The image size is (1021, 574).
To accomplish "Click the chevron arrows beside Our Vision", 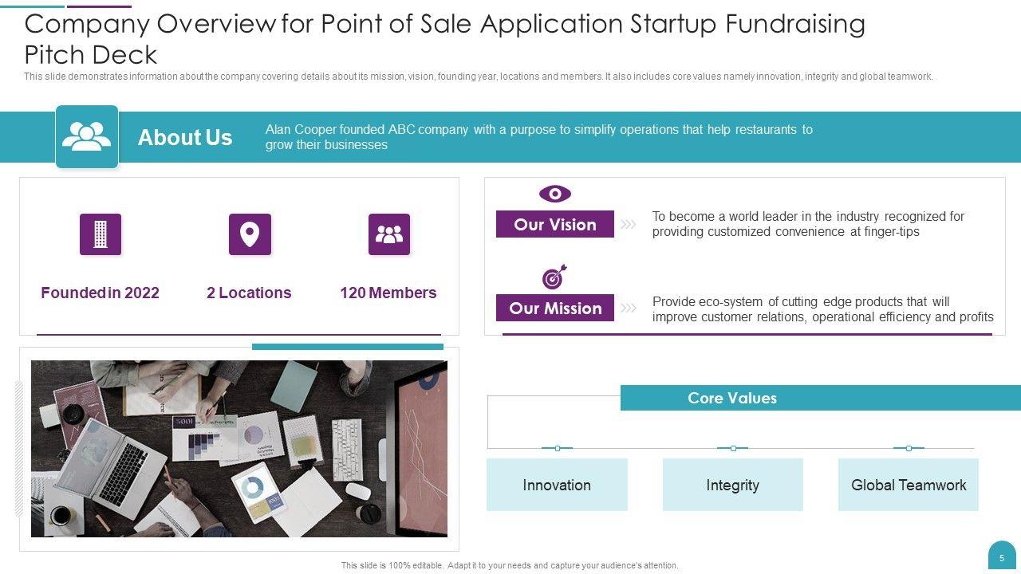I will 629,225.
